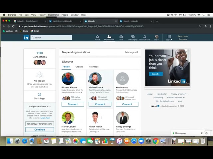This screenshot has width=213, height=159.
Task: Open the Home bookmark
Action: pyautogui.click(x=24, y=31)
